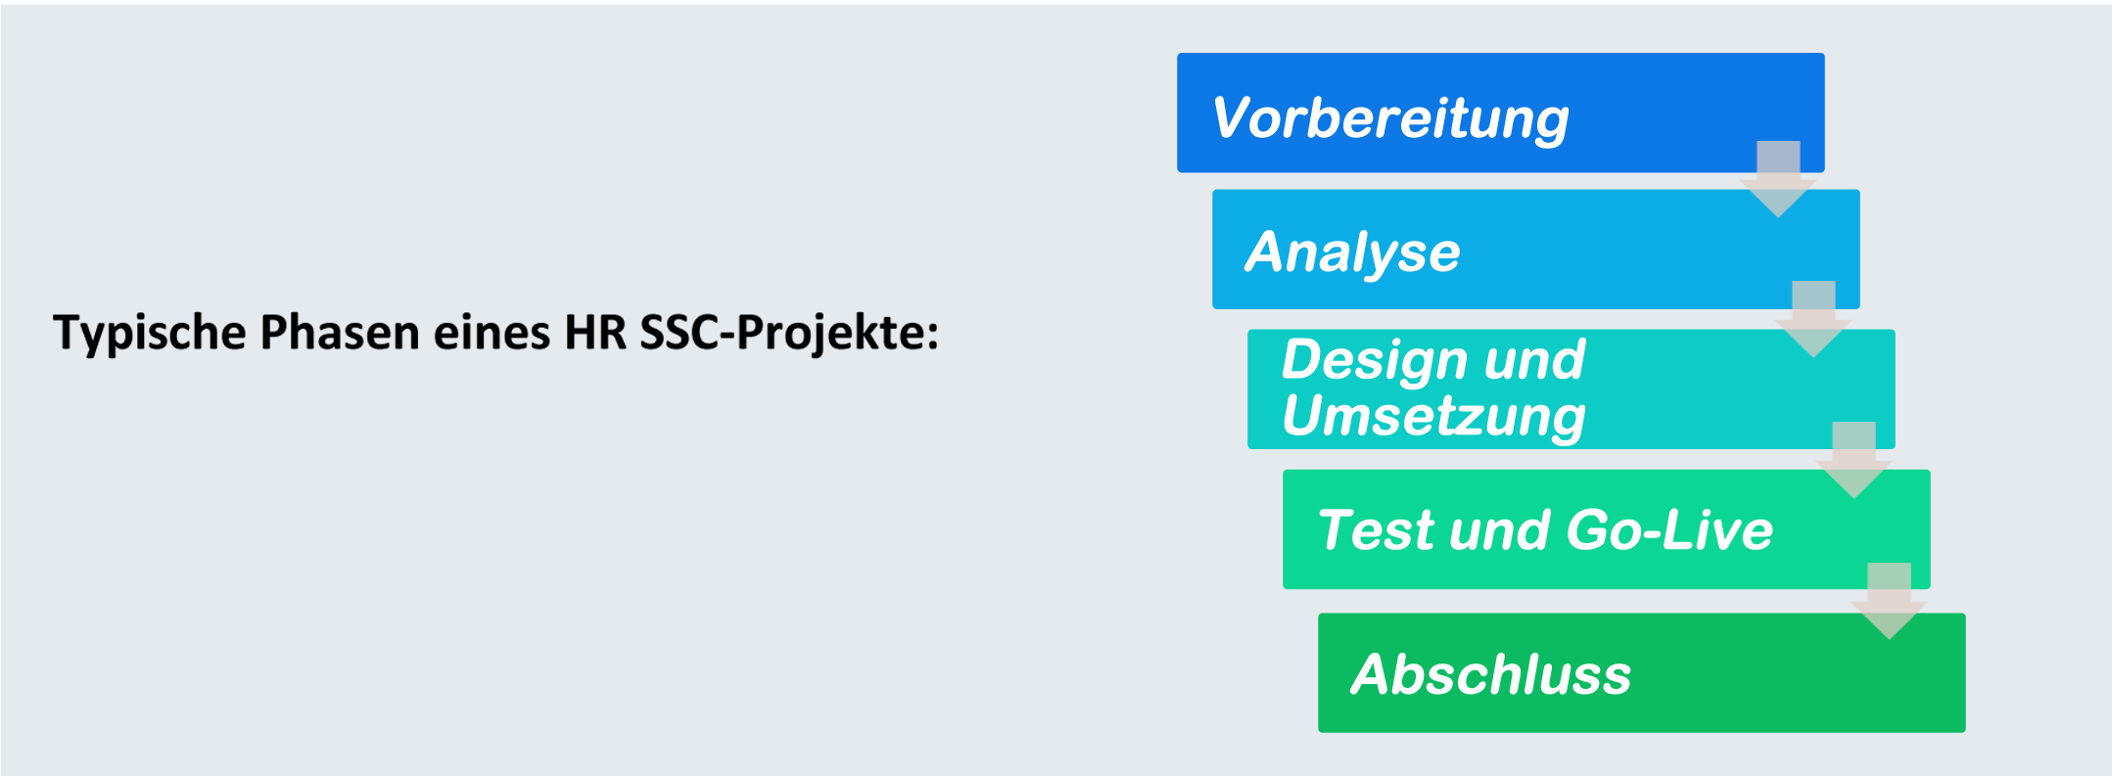Screen dimensions: 2112x776
Task: Select "SSC-Projekte:" at the heading's end
Action: tap(789, 332)
